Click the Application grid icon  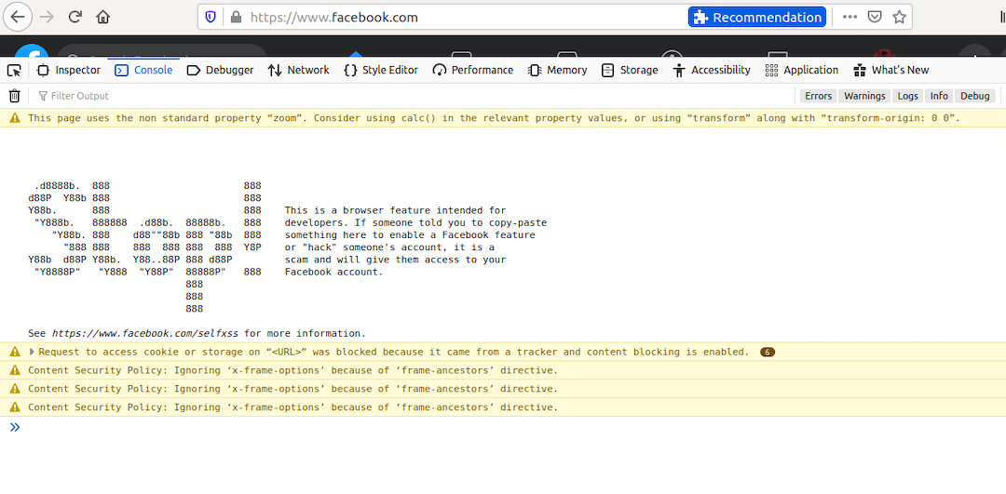(771, 71)
